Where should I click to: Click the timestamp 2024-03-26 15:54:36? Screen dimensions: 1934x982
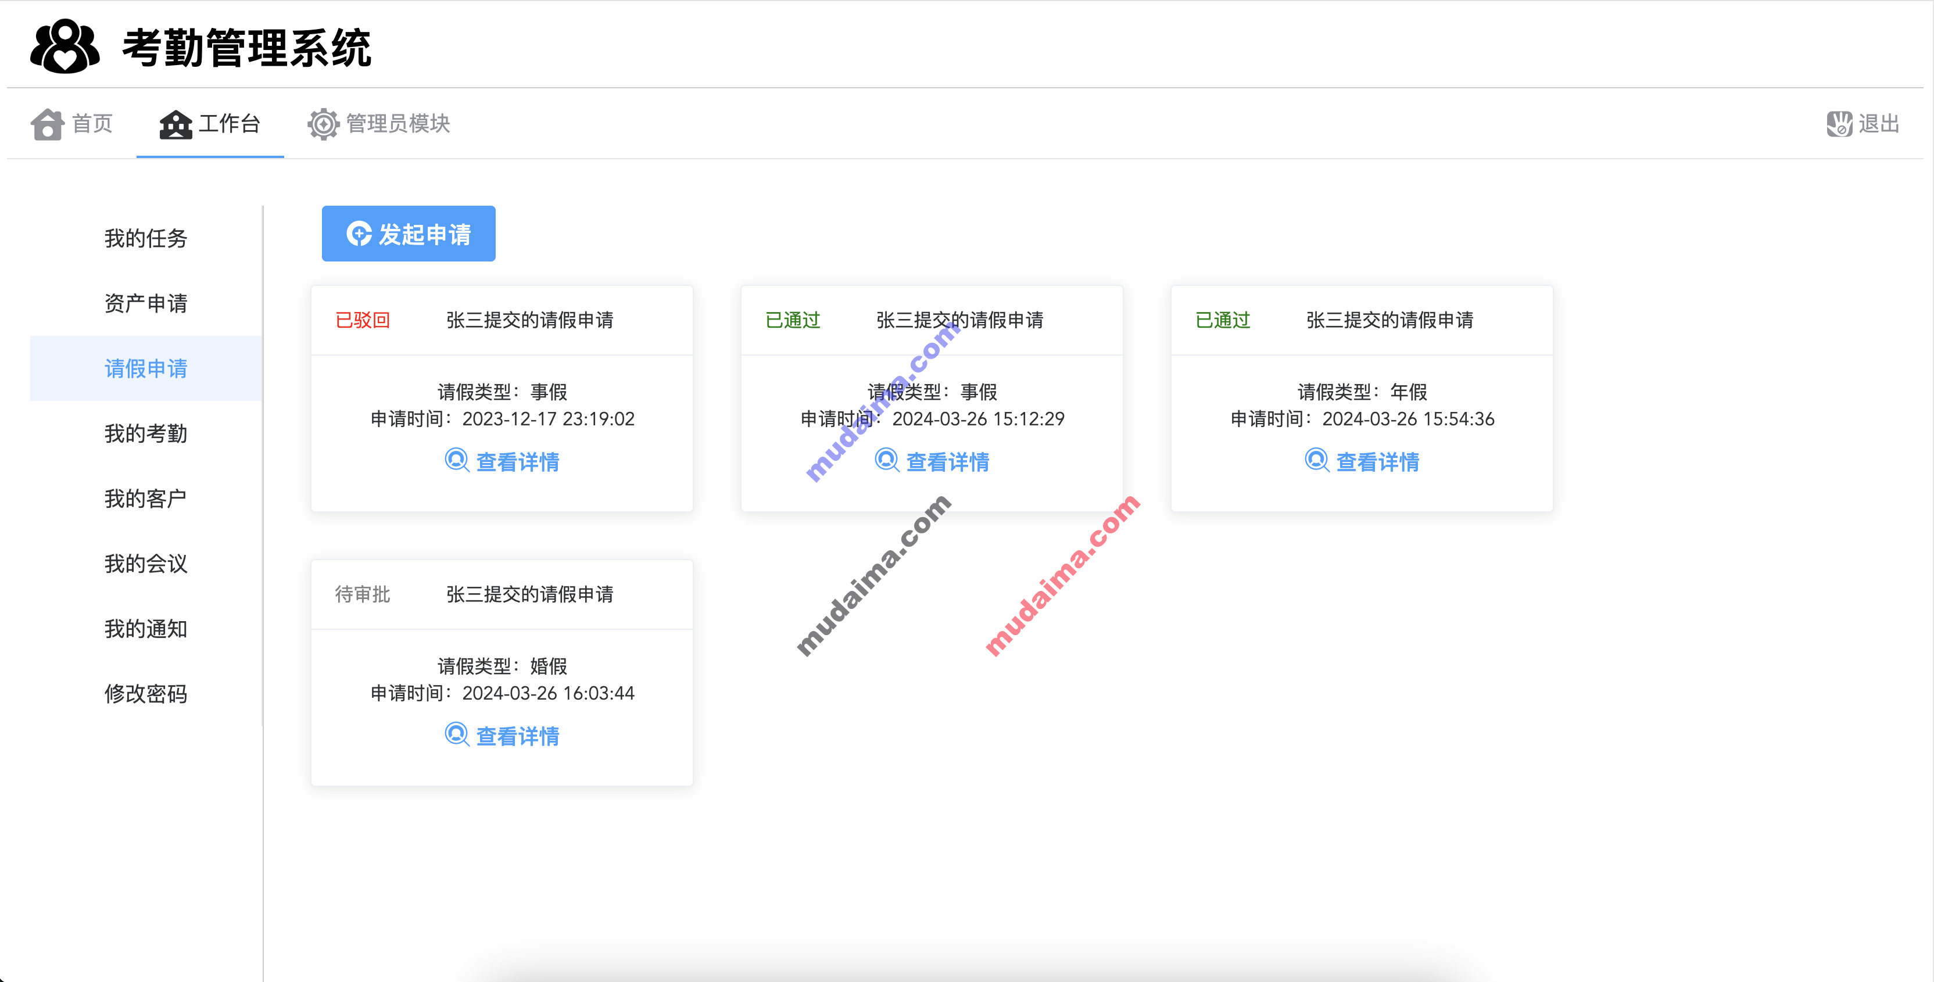1409,419
